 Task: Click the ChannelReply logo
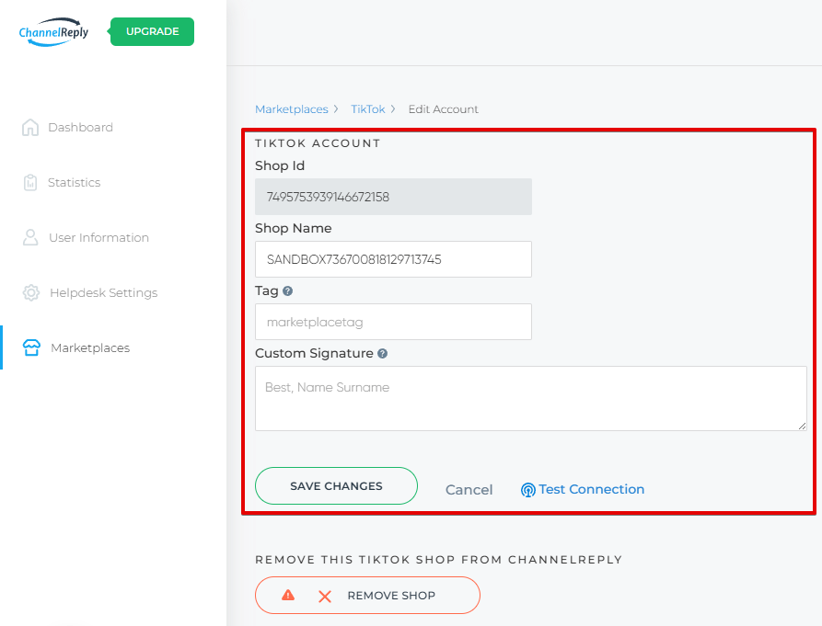53,32
